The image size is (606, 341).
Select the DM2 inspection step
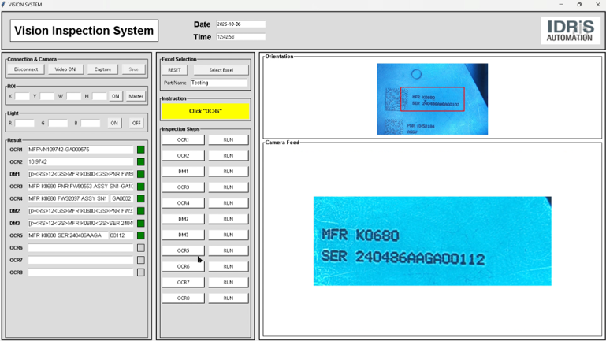[x=183, y=219]
